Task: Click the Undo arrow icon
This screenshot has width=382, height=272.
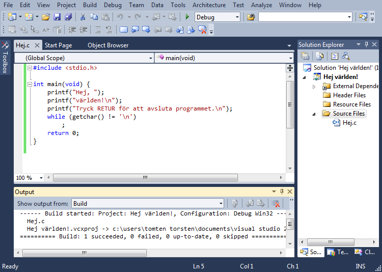Action: click(120, 17)
